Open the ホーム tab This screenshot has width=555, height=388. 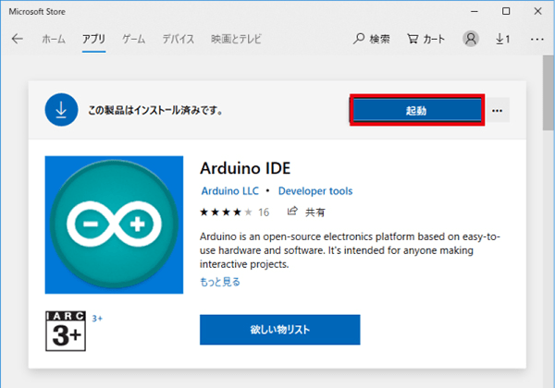[54, 39]
